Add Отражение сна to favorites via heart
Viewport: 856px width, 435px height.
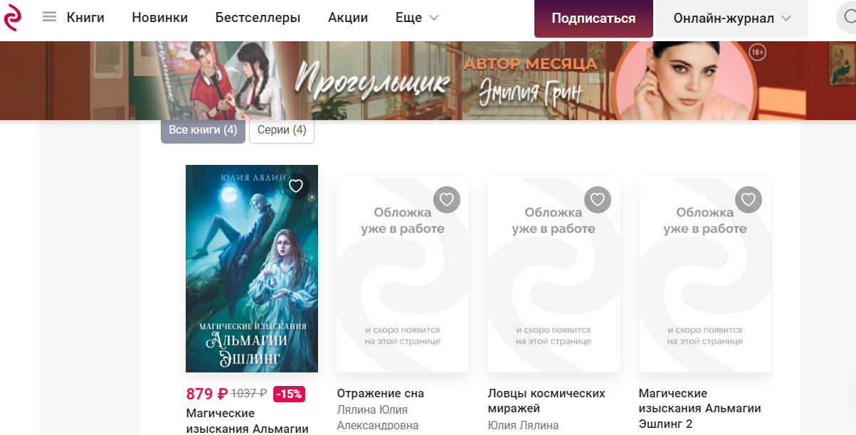click(x=447, y=200)
